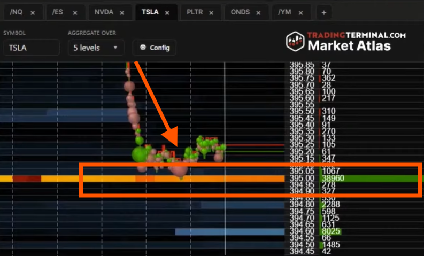The image size is (424, 256).
Task: Add a new tab with plus button
Action: [323, 12]
